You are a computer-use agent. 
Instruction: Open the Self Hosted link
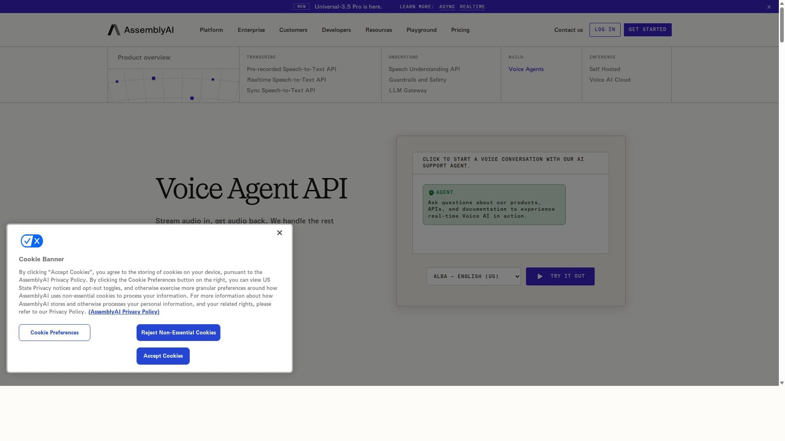pyautogui.click(x=605, y=69)
